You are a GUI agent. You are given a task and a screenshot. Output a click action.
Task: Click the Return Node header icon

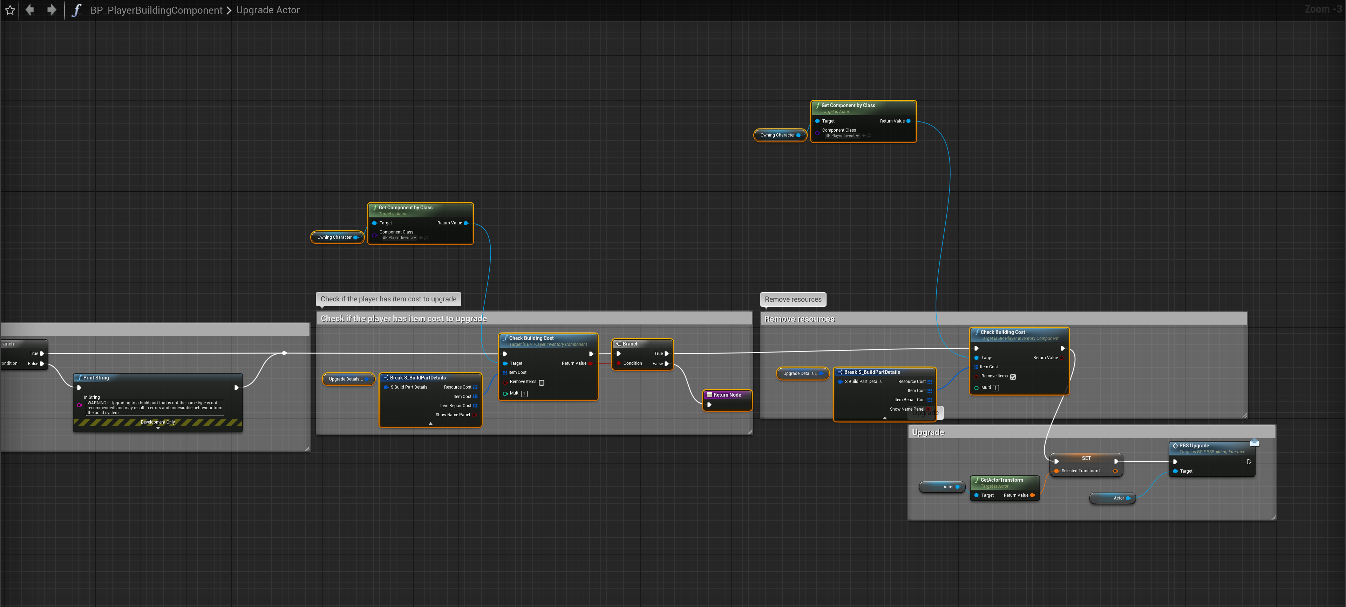pos(709,395)
